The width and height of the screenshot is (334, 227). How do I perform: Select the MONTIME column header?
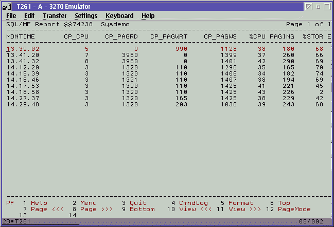point(21,36)
